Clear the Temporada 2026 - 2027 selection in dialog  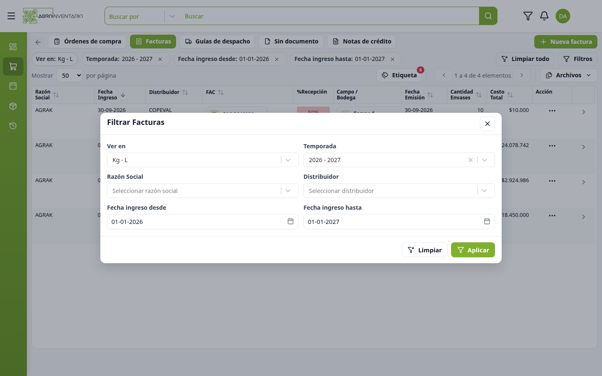471,160
